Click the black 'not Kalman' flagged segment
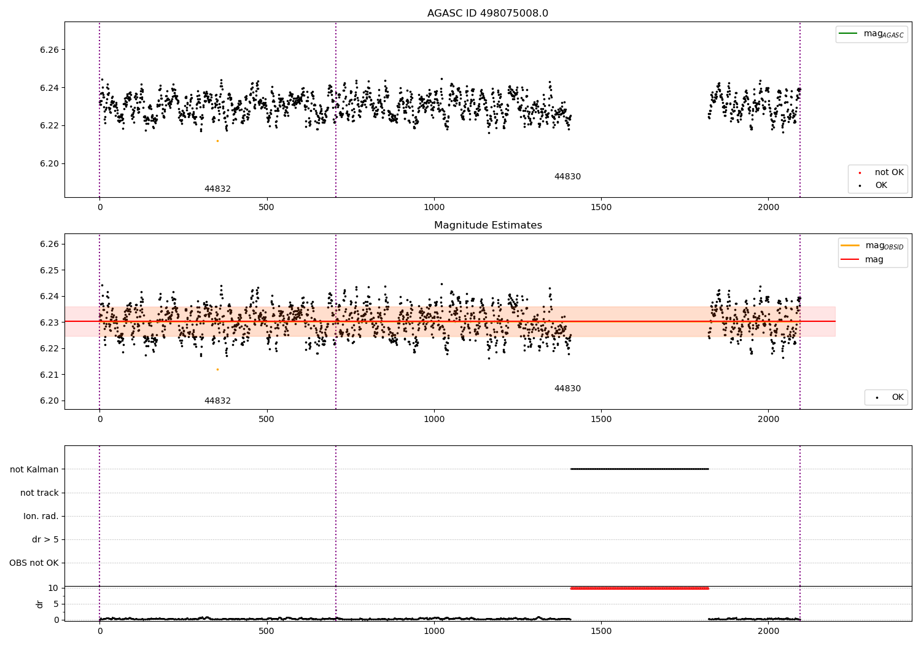The image size is (921, 645). pos(639,469)
